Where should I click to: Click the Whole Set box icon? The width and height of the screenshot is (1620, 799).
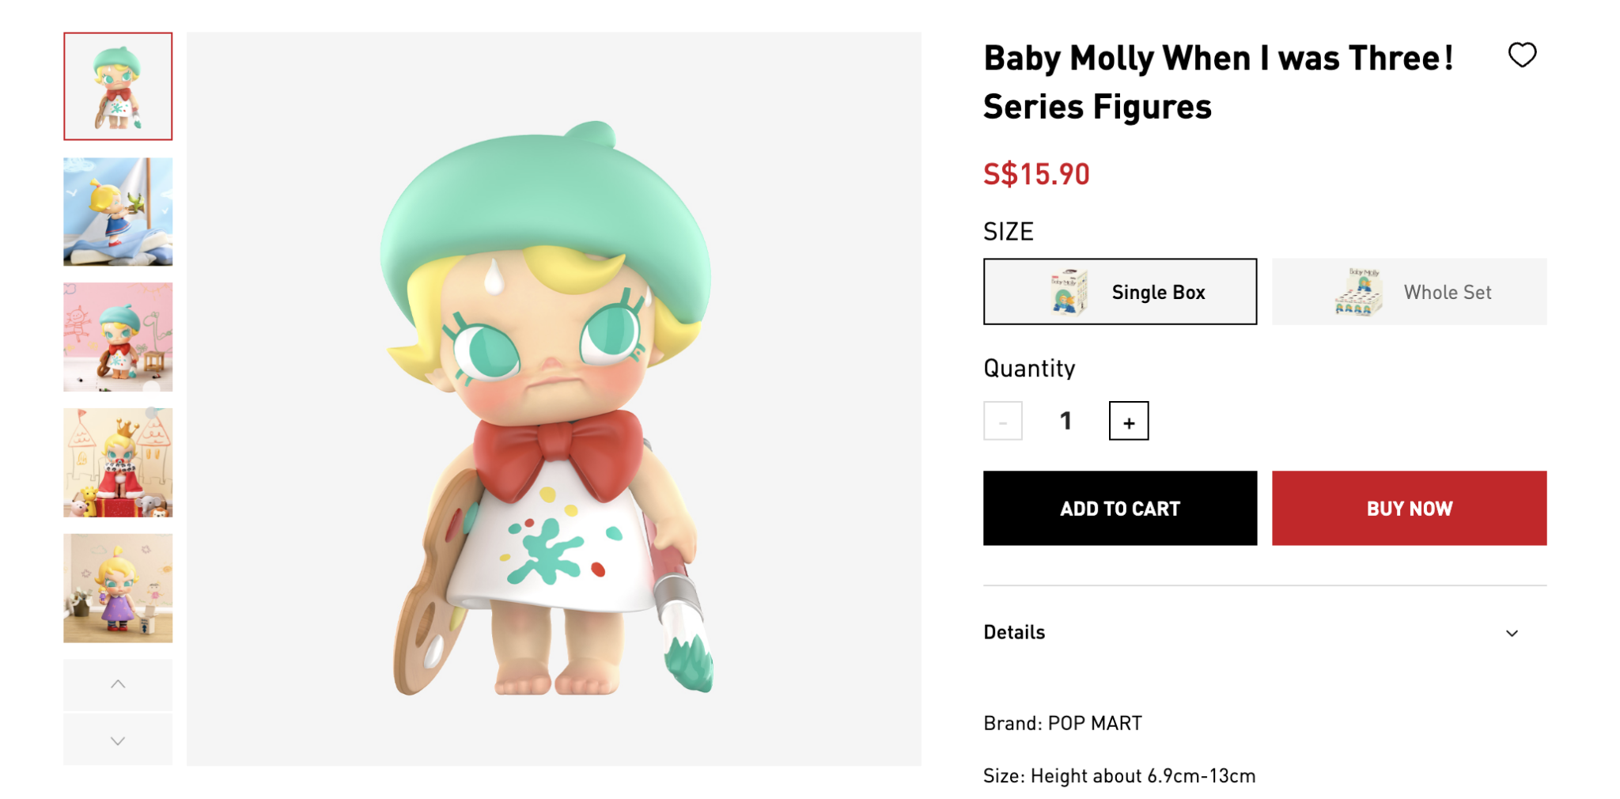click(1358, 292)
